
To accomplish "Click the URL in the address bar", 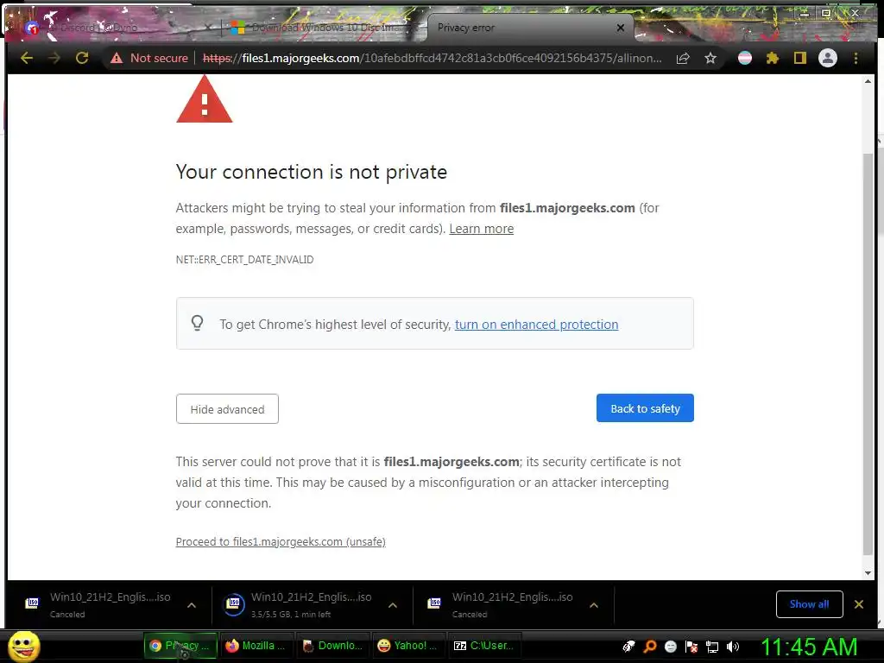I will click(x=432, y=58).
